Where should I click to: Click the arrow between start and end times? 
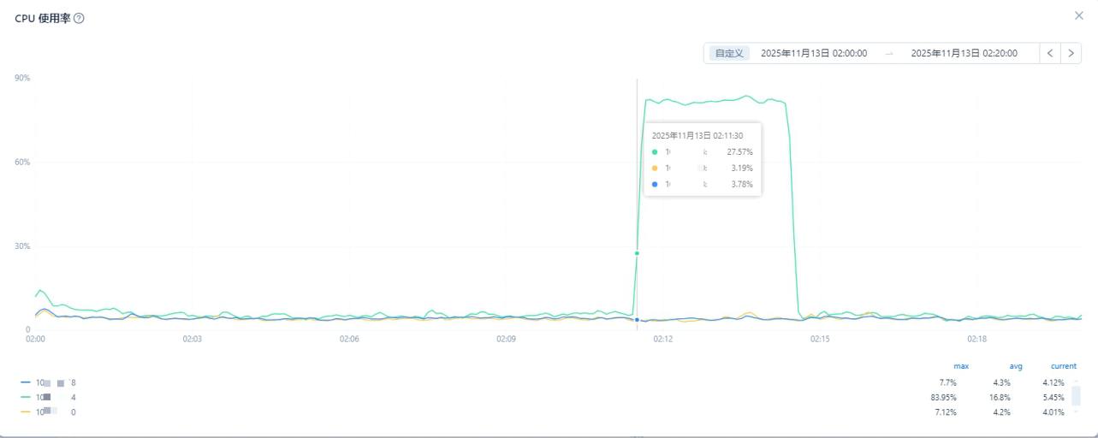pos(889,53)
